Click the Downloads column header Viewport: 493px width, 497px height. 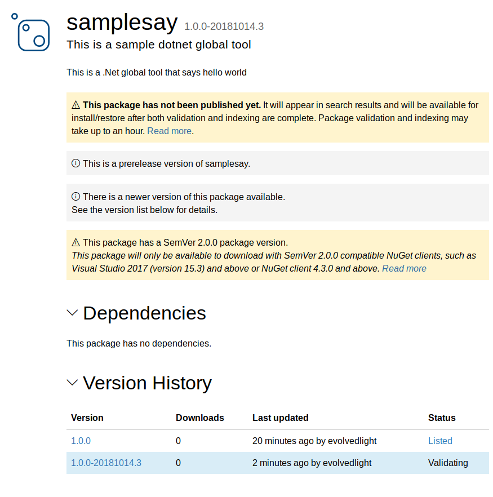pos(200,418)
